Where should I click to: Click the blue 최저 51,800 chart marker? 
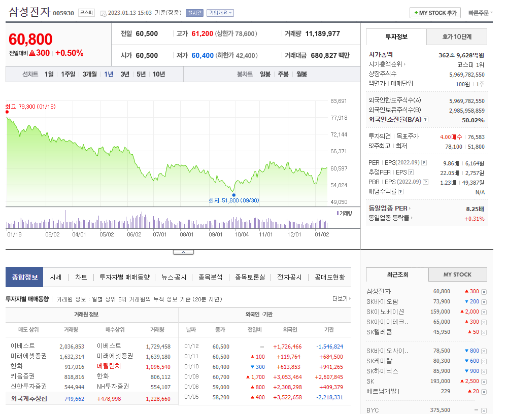234,195
